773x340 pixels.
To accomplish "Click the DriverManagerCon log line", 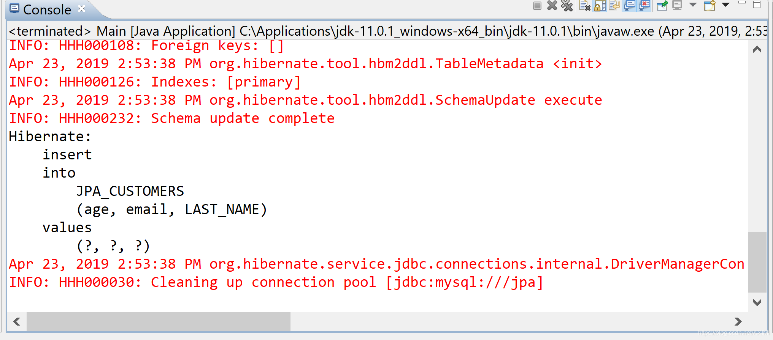I will [x=376, y=264].
